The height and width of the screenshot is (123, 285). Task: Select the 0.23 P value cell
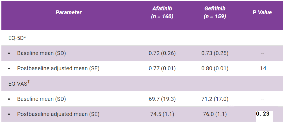(263, 114)
